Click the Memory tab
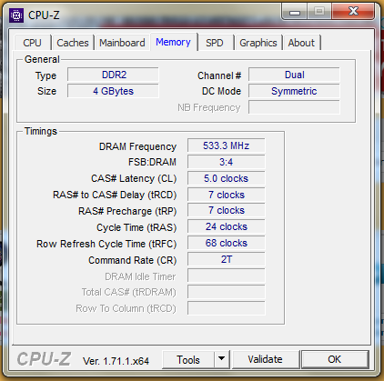 [x=173, y=42]
